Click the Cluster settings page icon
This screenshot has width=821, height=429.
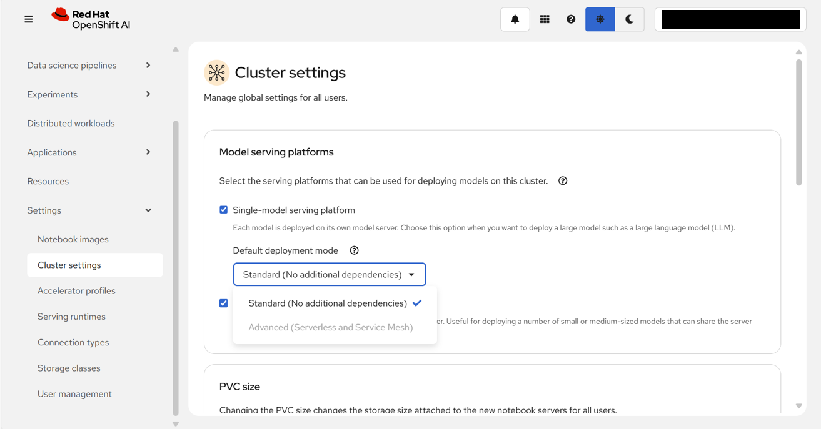(x=216, y=72)
